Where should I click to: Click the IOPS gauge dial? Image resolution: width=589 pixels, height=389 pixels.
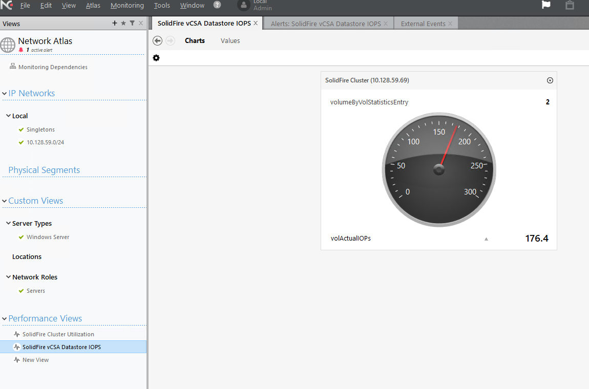pos(439,170)
